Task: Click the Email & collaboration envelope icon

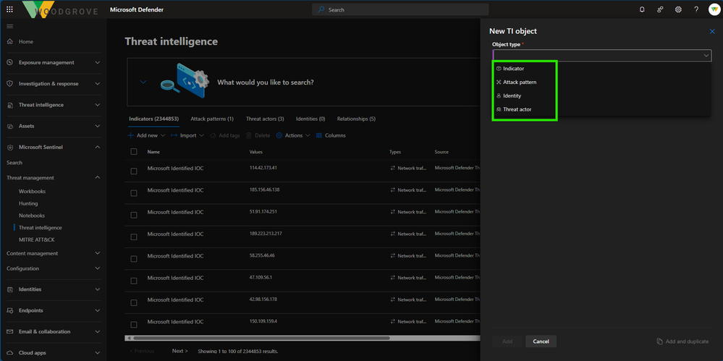Action: coord(9,331)
